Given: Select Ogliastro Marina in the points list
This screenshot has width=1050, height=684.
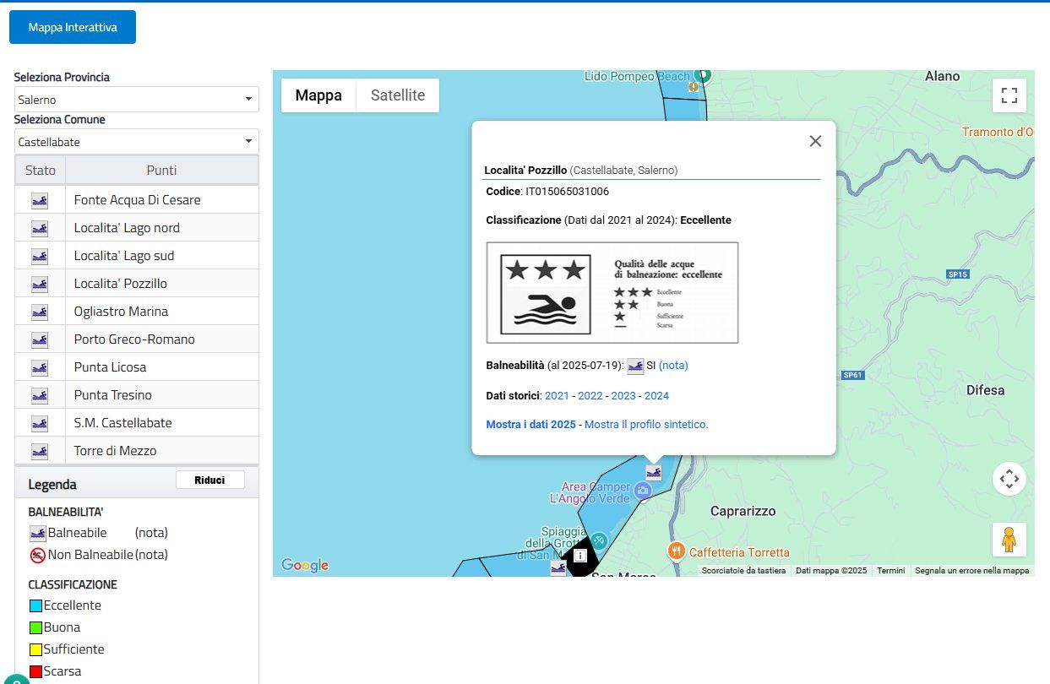Looking at the screenshot, I should tap(121, 312).
